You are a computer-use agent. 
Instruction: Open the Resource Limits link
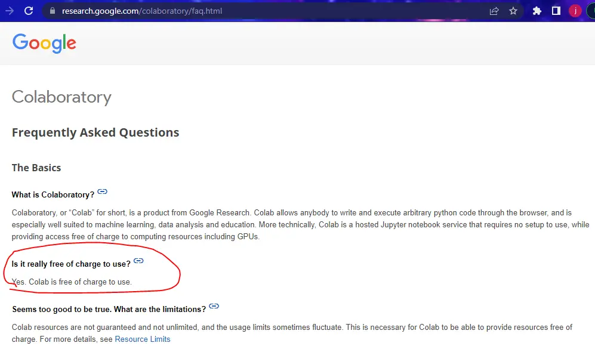142,339
